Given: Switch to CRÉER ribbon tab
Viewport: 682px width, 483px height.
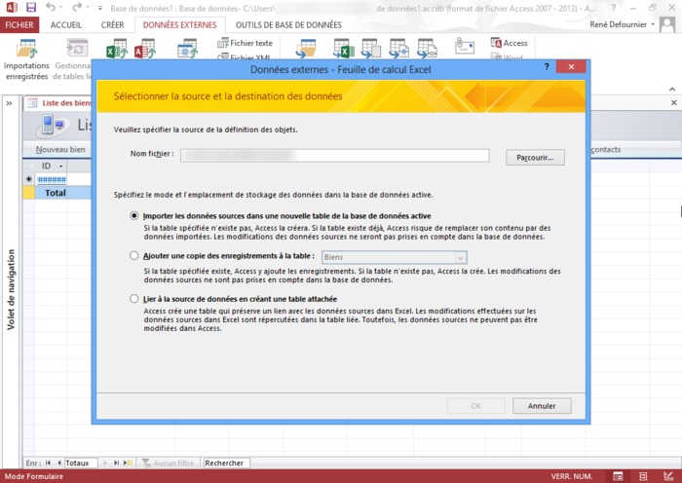Looking at the screenshot, I should coord(112,24).
